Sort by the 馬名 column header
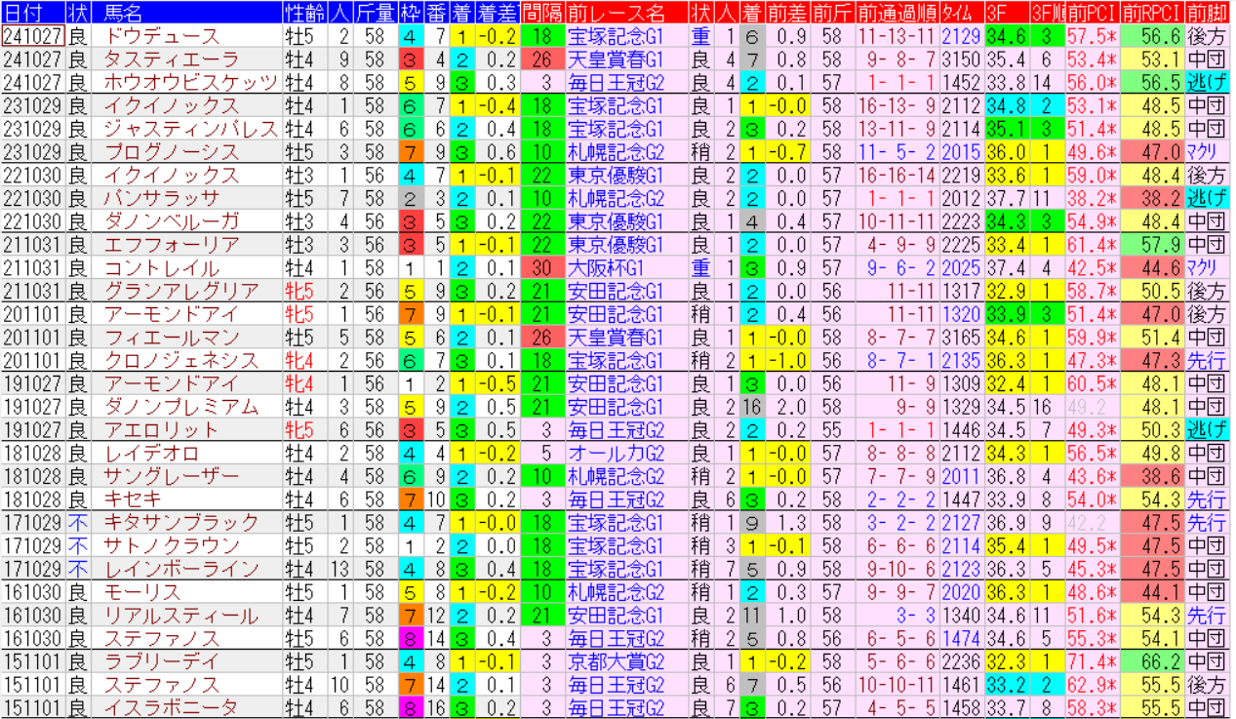This screenshot has height=719, width=1236. pyautogui.click(x=122, y=13)
